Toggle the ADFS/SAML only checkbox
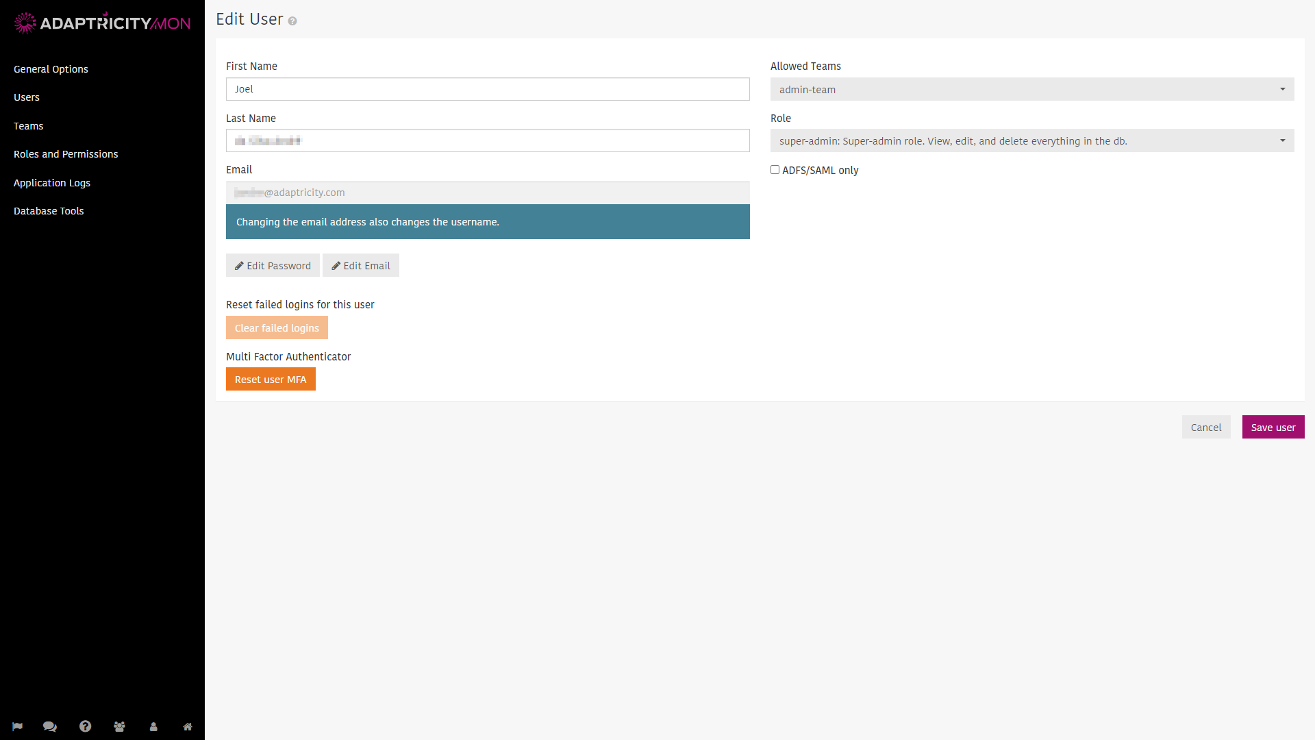The width and height of the screenshot is (1315, 740). pos(775,170)
